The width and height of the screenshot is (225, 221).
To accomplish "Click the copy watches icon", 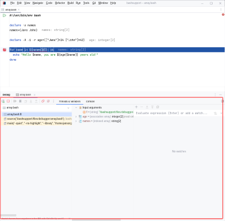I will (157, 107).
